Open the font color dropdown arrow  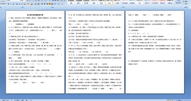[x=33, y=4]
